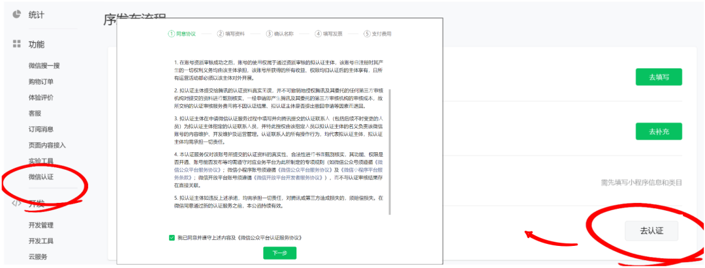Image resolution: width=705 pixels, height=268 pixels.
Task: Click the 功能 grid icon in sidebar
Action: click(x=16, y=44)
